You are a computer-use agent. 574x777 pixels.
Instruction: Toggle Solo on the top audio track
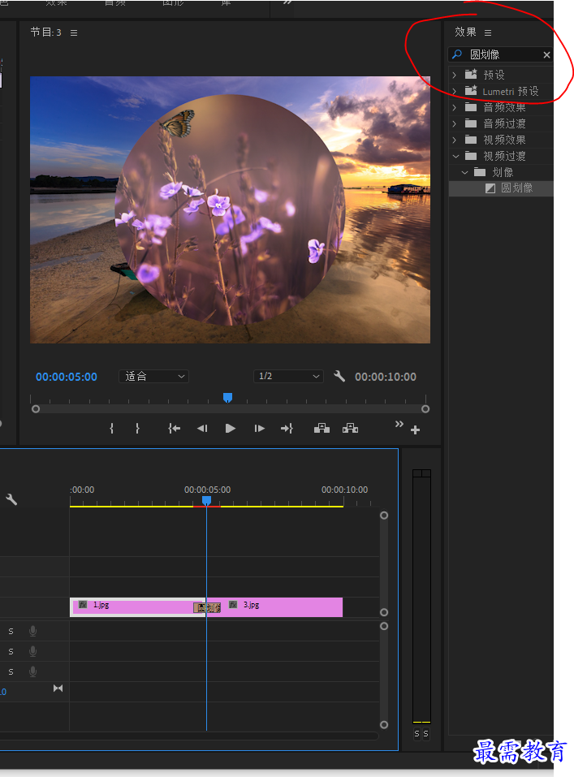click(x=11, y=632)
